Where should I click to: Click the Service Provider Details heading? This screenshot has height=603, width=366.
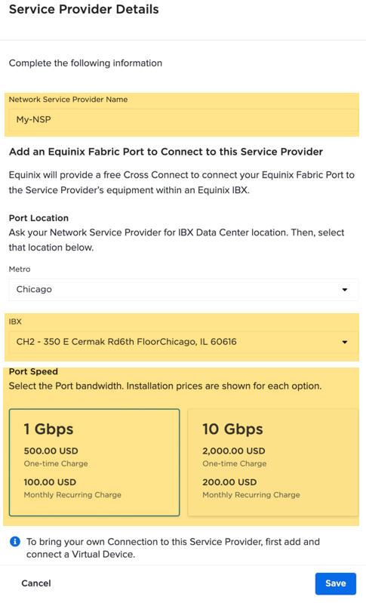pos(84,9)
